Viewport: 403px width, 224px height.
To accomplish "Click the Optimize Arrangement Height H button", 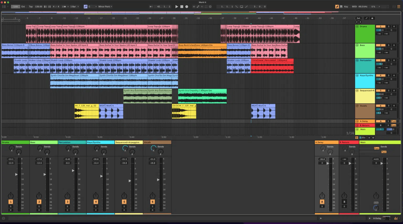I will pos(369,138).
